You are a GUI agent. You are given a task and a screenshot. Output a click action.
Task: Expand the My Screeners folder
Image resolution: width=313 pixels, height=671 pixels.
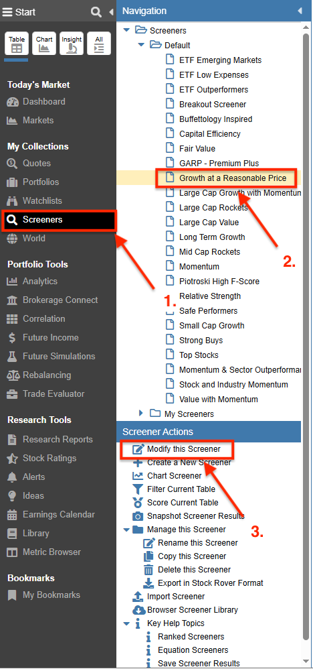[x=141, y=414]
